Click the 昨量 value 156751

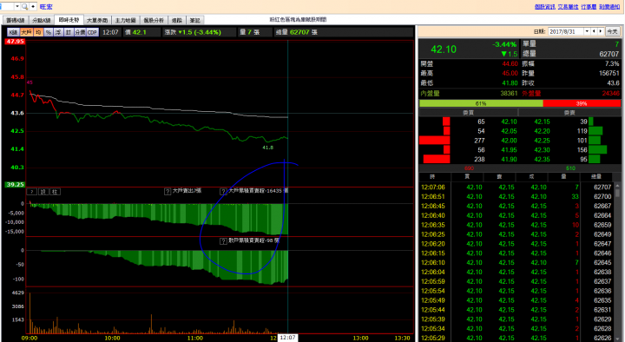click(609, 73)
